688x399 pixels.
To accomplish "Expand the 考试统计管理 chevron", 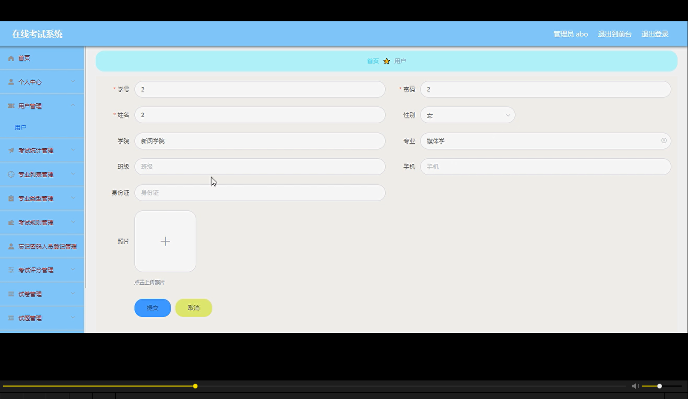I will click(x=73, y=150).
